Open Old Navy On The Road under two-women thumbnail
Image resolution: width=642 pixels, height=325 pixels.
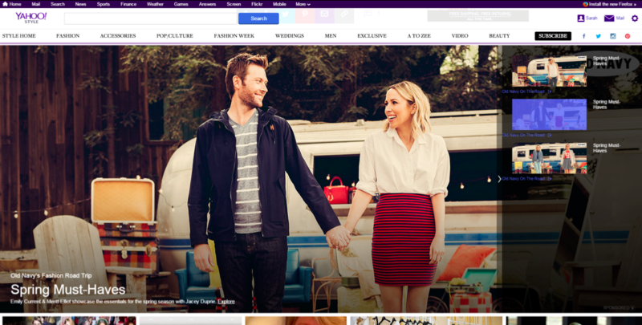pos(526,179)
